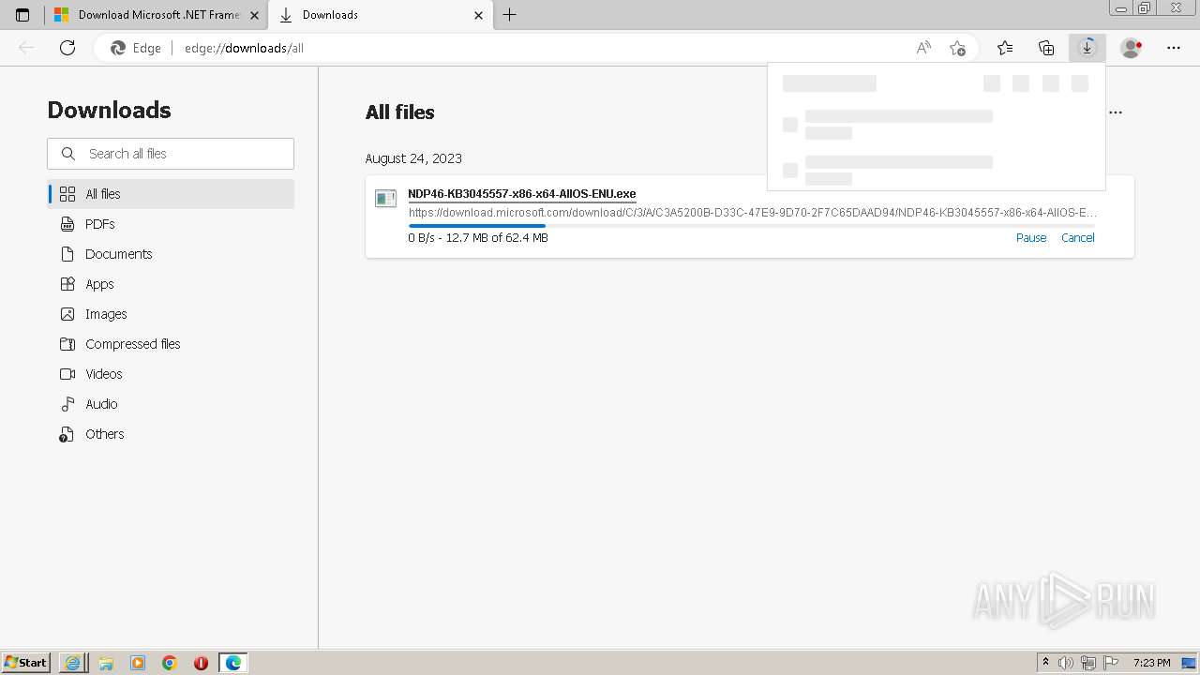Go back with the back arrow
The image size is (1200, 675).
26,48
